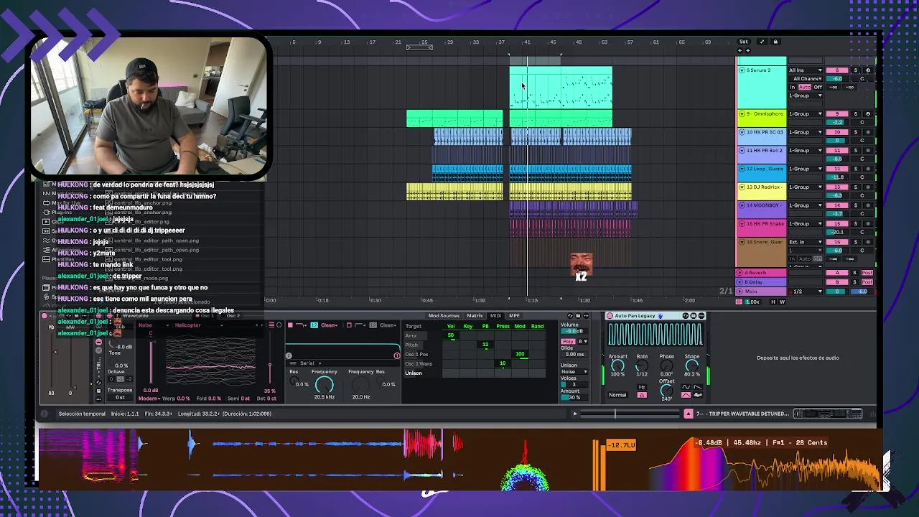Switch Auto Pan rate to synced note mode
919x517 pixels.
coord(642,395)
